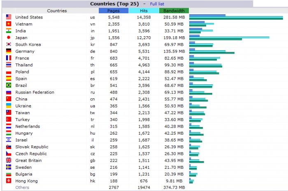Image resolution: width=288 pixels, height=191 pixels.
Task: Click the Taiwan flag icon
Action: pyautogui.click(x=9, y=112)
